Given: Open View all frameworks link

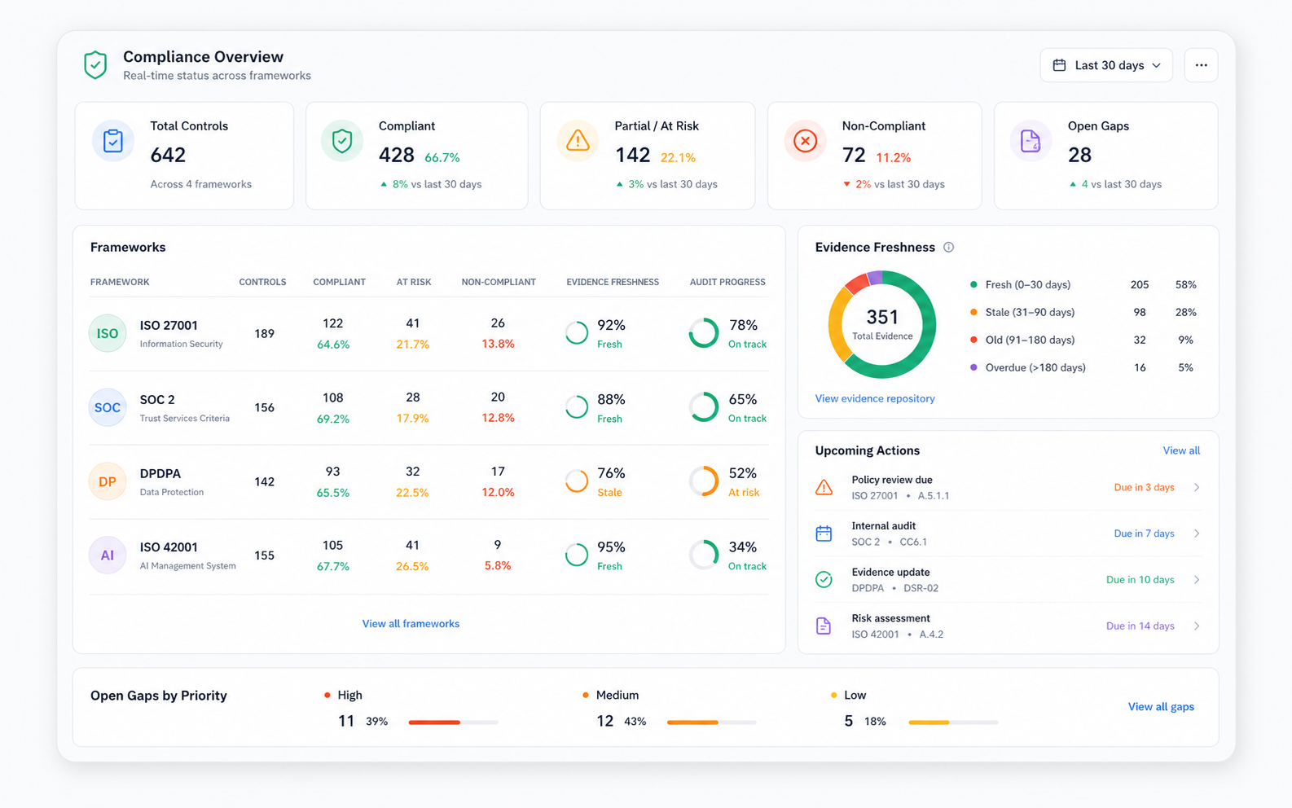Looking at the screenshot, I should click(x=411, y=623).
